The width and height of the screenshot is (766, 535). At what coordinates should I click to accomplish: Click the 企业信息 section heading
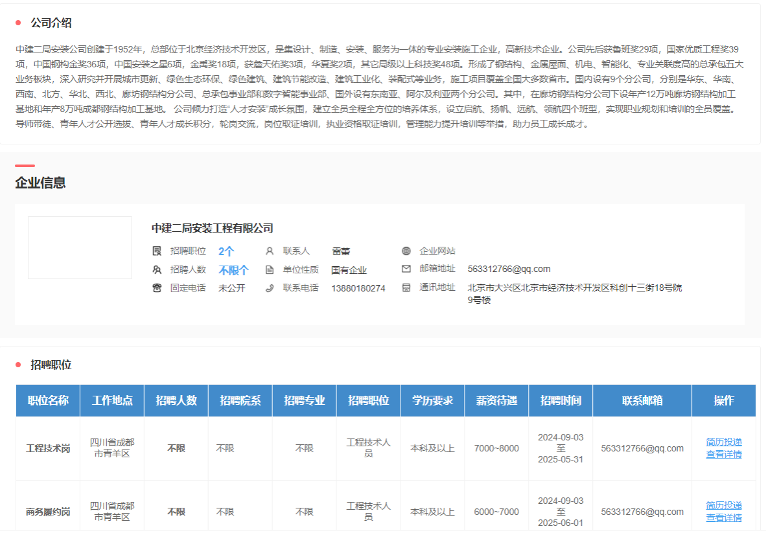click(x=41, y=183)
